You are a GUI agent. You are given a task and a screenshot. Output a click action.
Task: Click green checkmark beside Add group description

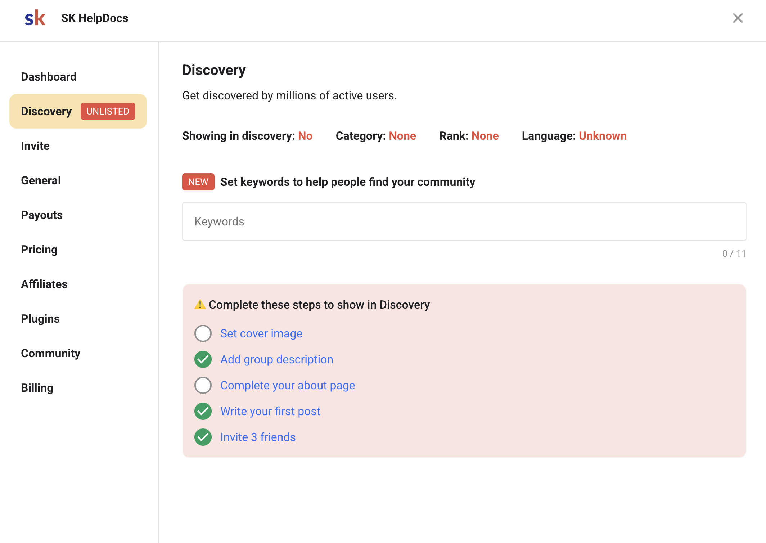pyautogui.click(x=203, y=359)
